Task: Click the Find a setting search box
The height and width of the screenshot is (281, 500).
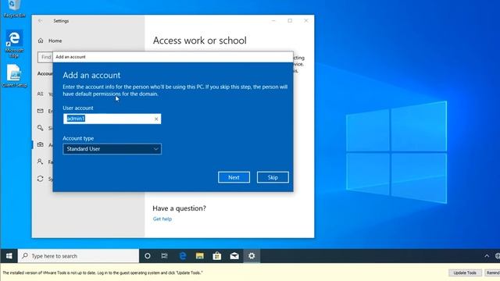Action: [45, 57]
